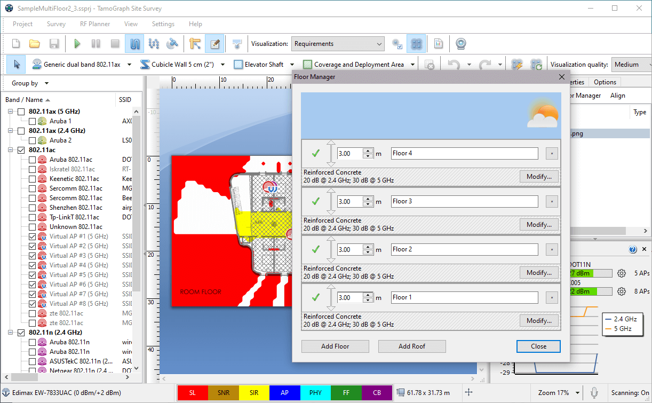Pause the running survey

(96, 44)
